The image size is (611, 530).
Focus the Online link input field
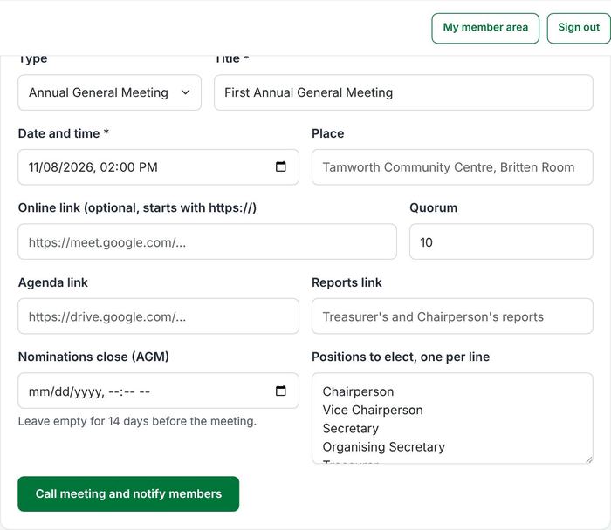point(208,241)
